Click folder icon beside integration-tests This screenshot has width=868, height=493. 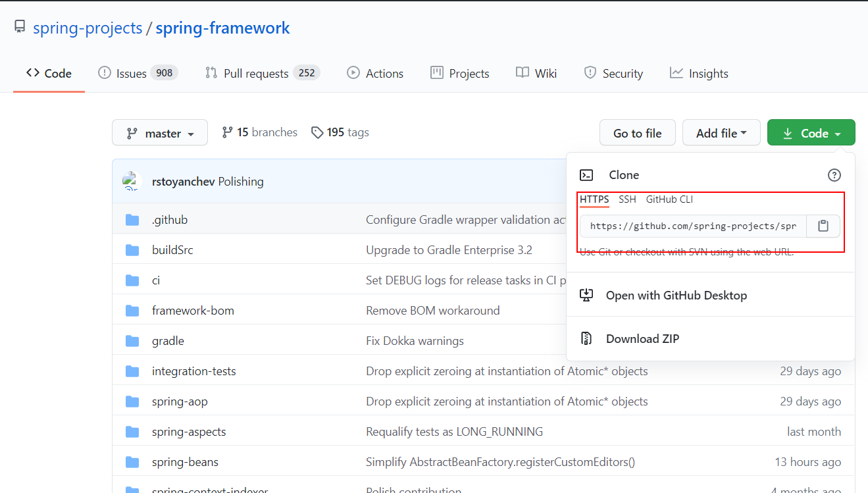point(132,371)
